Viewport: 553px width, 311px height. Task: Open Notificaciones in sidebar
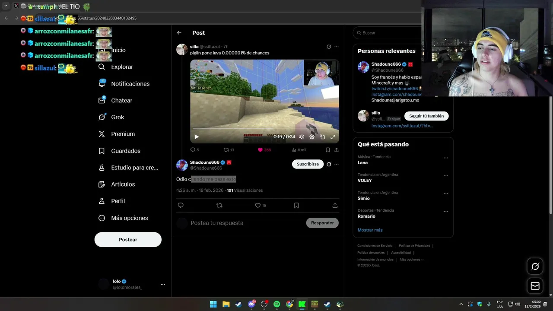point(124,84)
